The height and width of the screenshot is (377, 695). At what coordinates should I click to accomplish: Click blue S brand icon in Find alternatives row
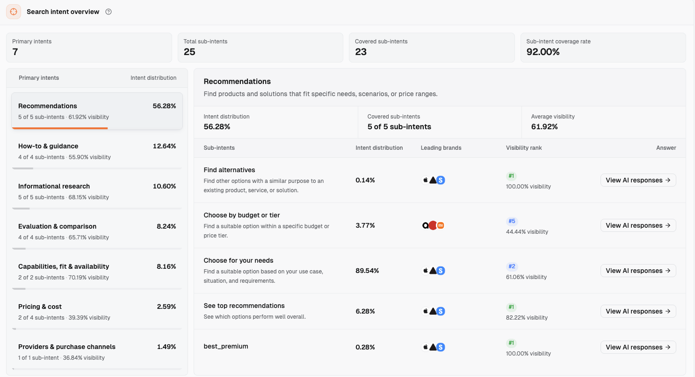[x=441, y=180]
